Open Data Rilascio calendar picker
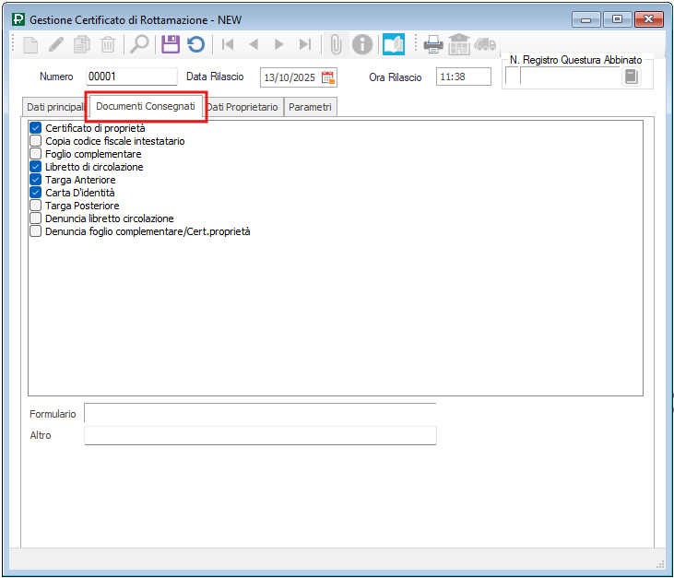The width and height of the screenshot is (674, 578). click(328, 77)
